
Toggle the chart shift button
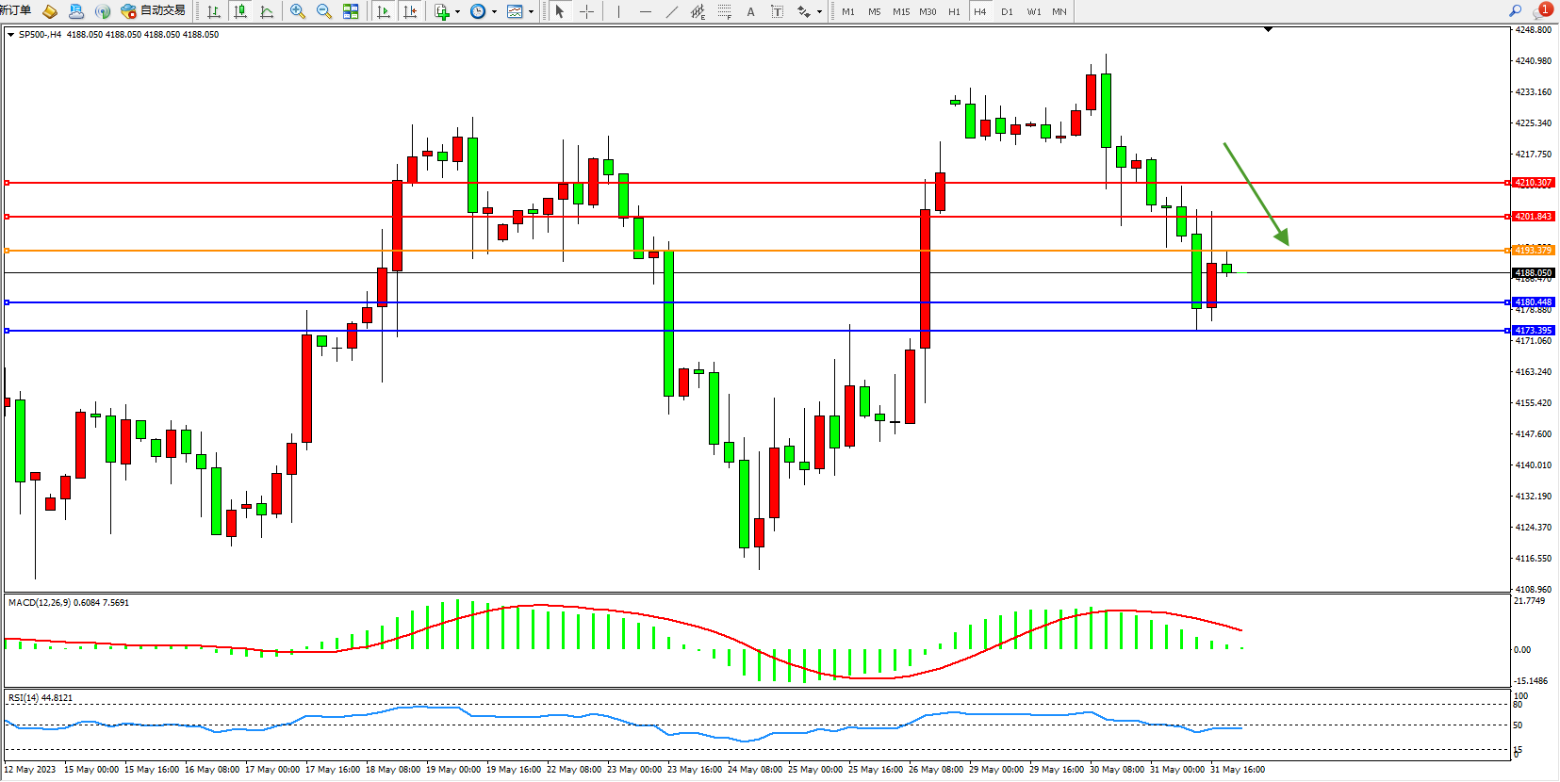[x=410, y=11]
